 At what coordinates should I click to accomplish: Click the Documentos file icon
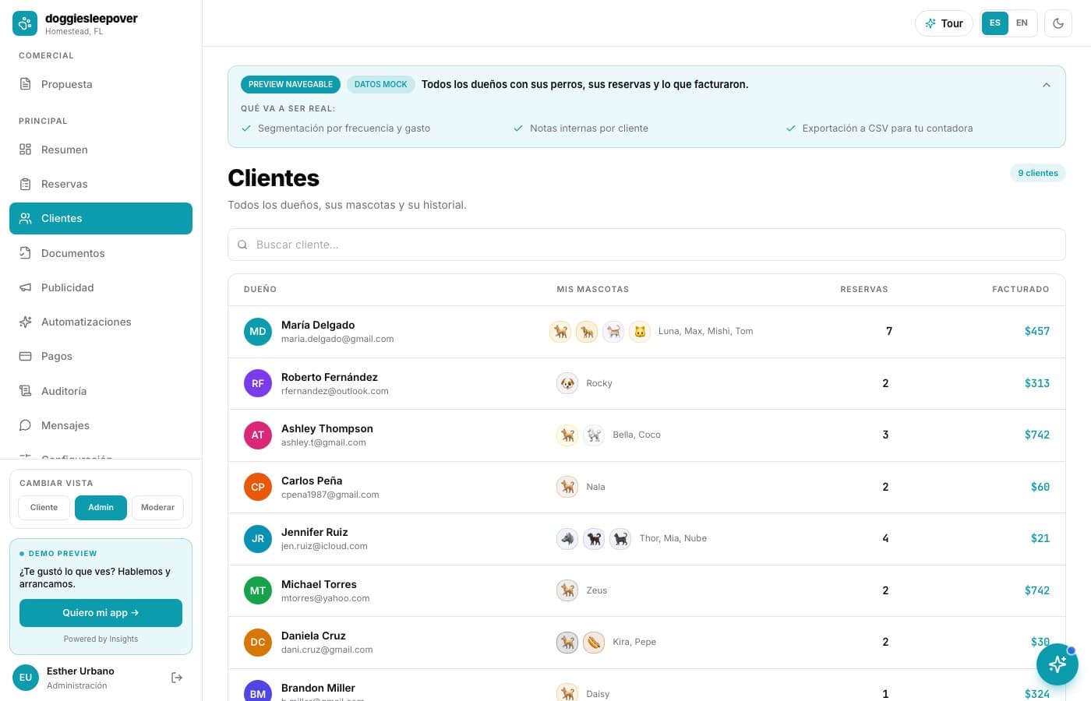pos(26,253)
